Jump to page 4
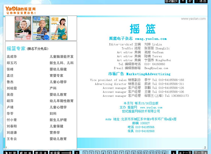The width and height of the screenshot is (211, 154). click(x=103, y=153)
